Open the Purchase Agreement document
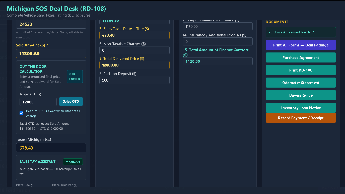Image resolution: width=345 pixels, height=194 pixels. point(301,58)
